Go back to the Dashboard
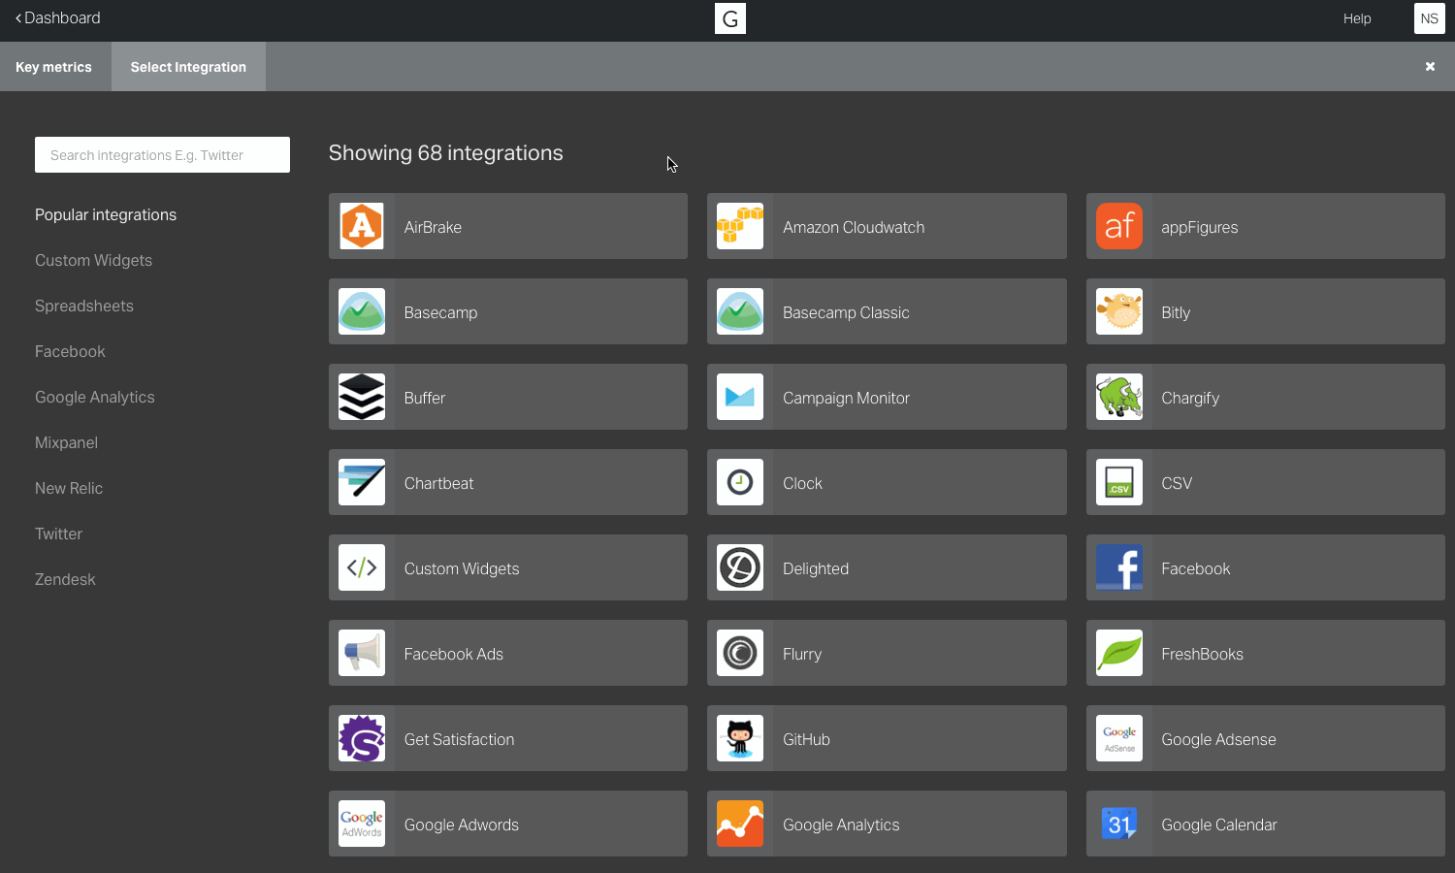This screenshot has height=873, width=1455. tap(57, 17)
